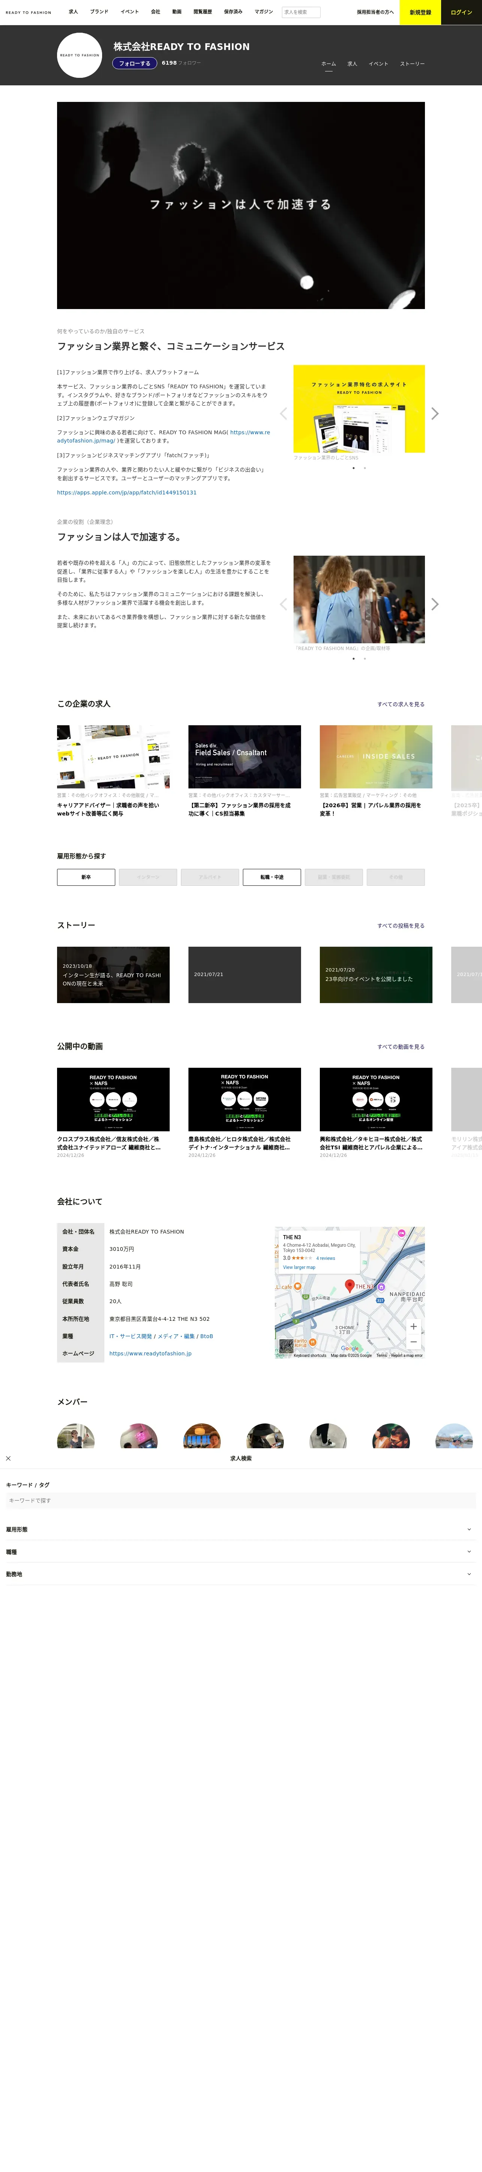Select the first dot of the service carousel
The height and width of the screenshot is (2172, 482).
coord(353,468)
